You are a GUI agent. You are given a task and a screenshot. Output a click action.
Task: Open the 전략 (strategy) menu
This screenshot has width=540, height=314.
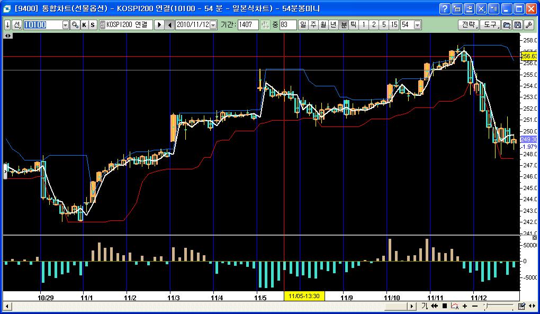pos(468,25)
